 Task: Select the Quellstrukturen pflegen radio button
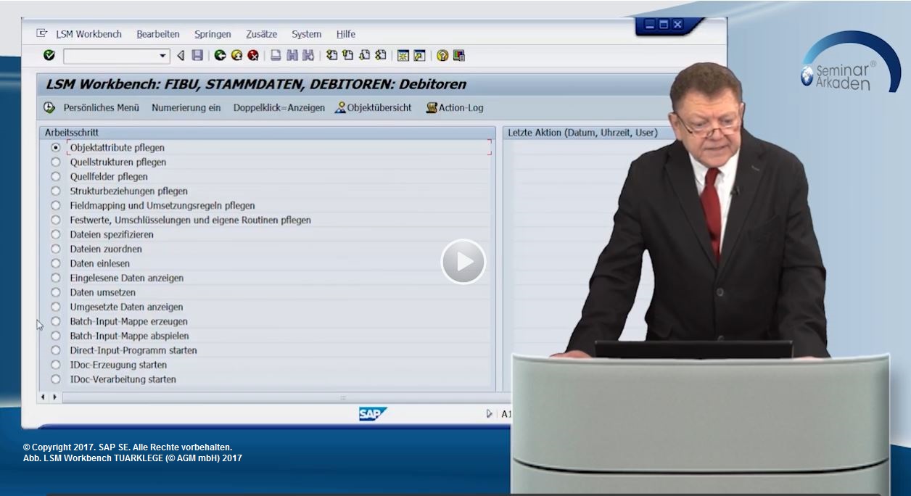(x=56, y=162)
